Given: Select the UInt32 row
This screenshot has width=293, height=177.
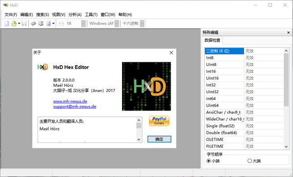Looking at the screenshot, I should point(244,92).
